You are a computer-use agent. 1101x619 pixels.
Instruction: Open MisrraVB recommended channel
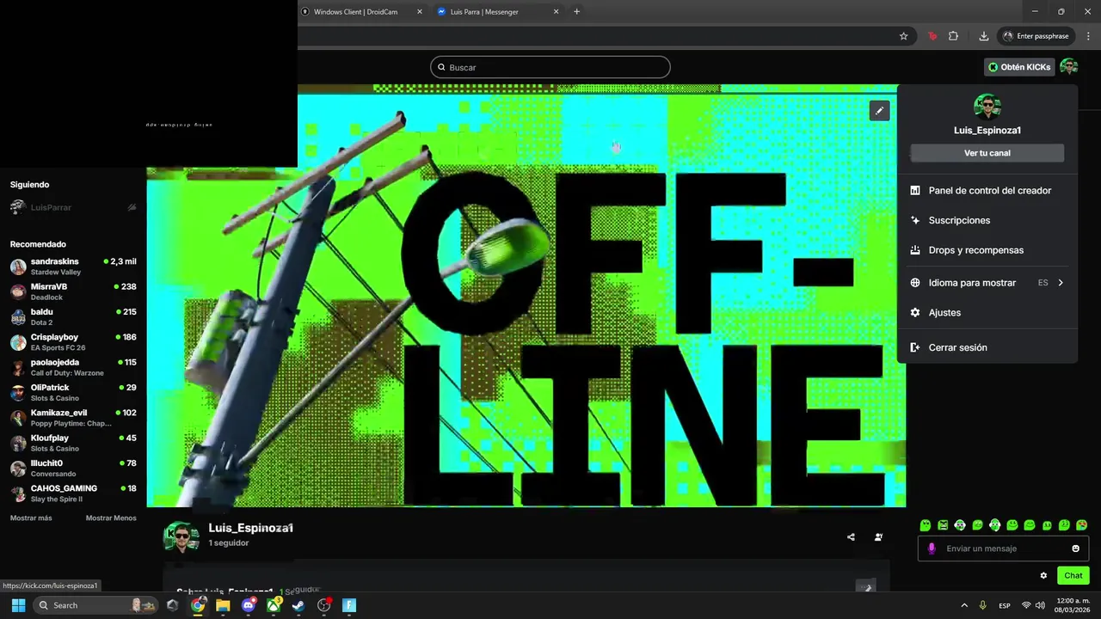pos(73,291)
